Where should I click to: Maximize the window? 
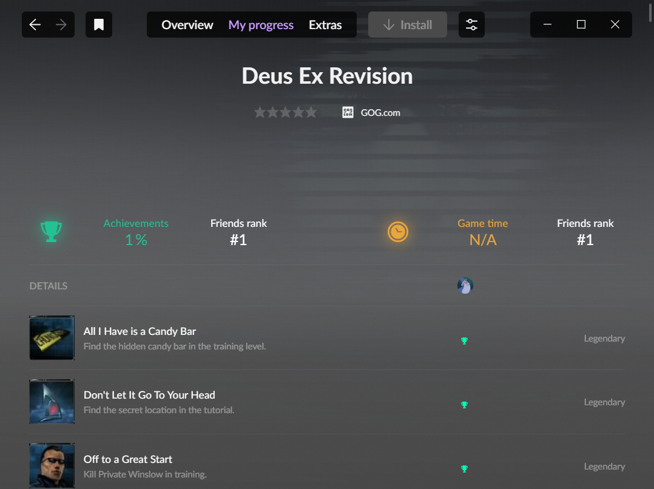581,25
